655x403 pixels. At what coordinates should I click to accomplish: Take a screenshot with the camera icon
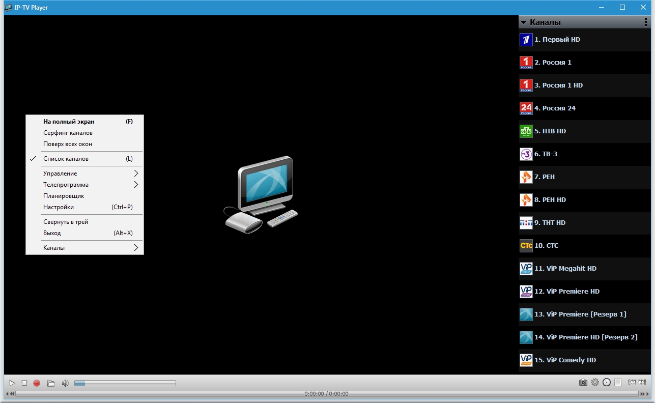click(x=583, y=383)
